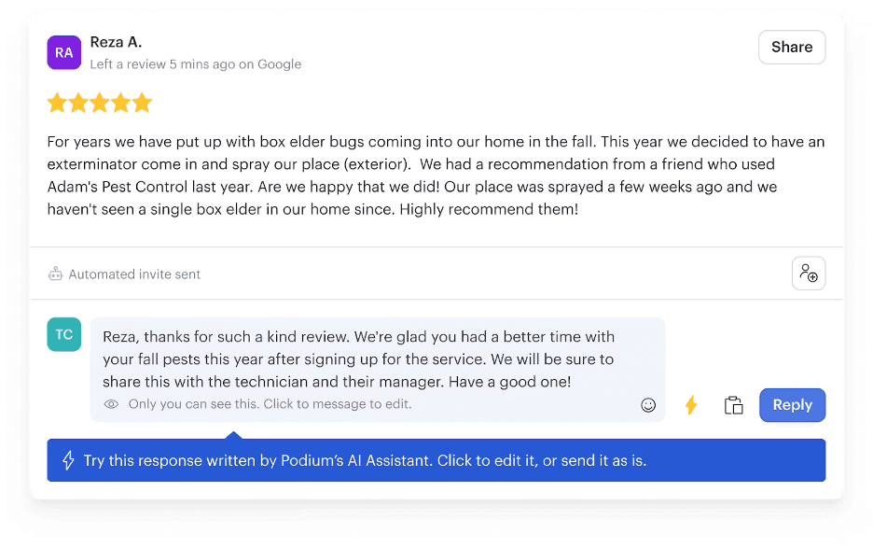873x547 pixels.
Task: Open the emoji picker in the reply box
Action: pyautogui.click(x=648, y=405)
